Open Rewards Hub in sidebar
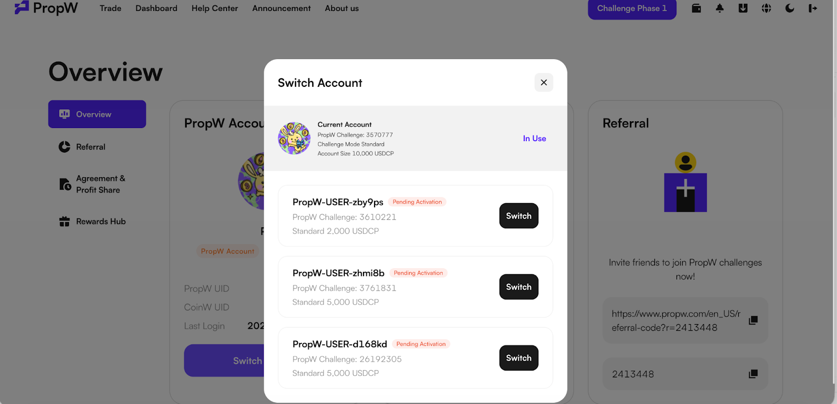 point(92,222)
